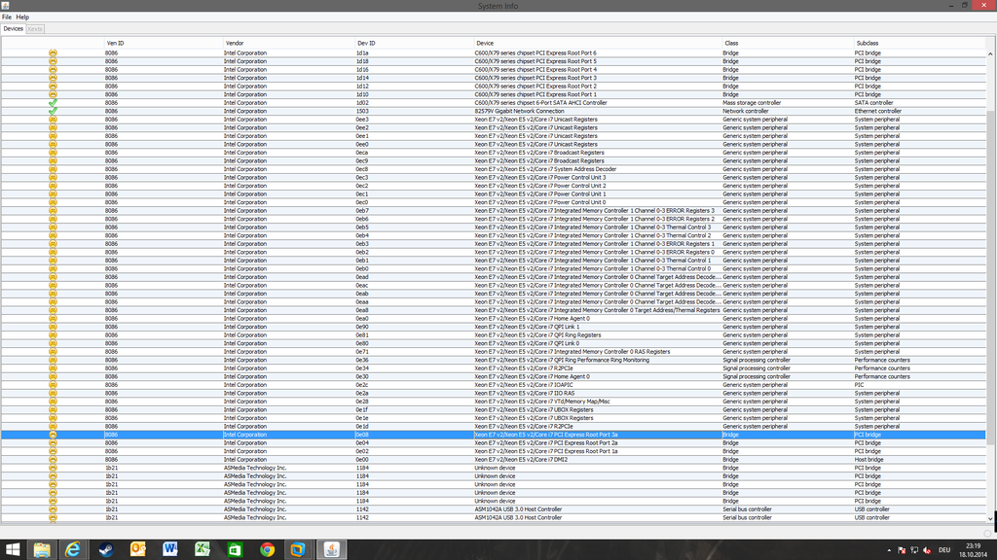This screenshot has width=997, height=560.
Task: Click the yellow status icon in Dev ID 0e71 row
Action: (x=53, y=351)
